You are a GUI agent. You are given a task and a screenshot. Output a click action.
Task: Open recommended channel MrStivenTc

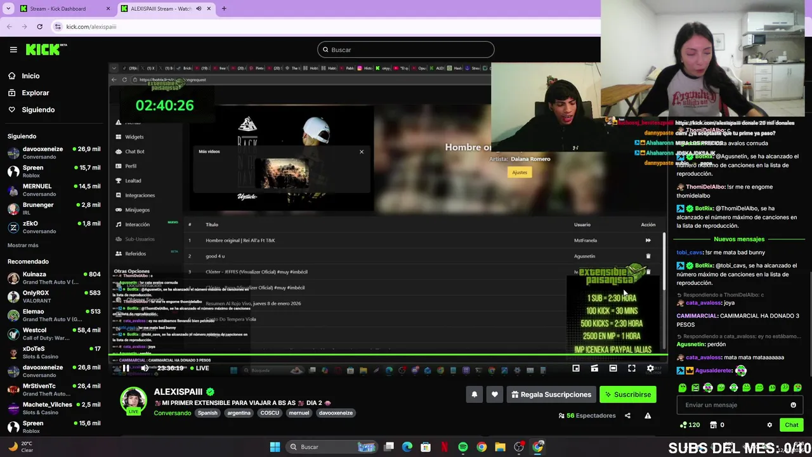(54, 389)
